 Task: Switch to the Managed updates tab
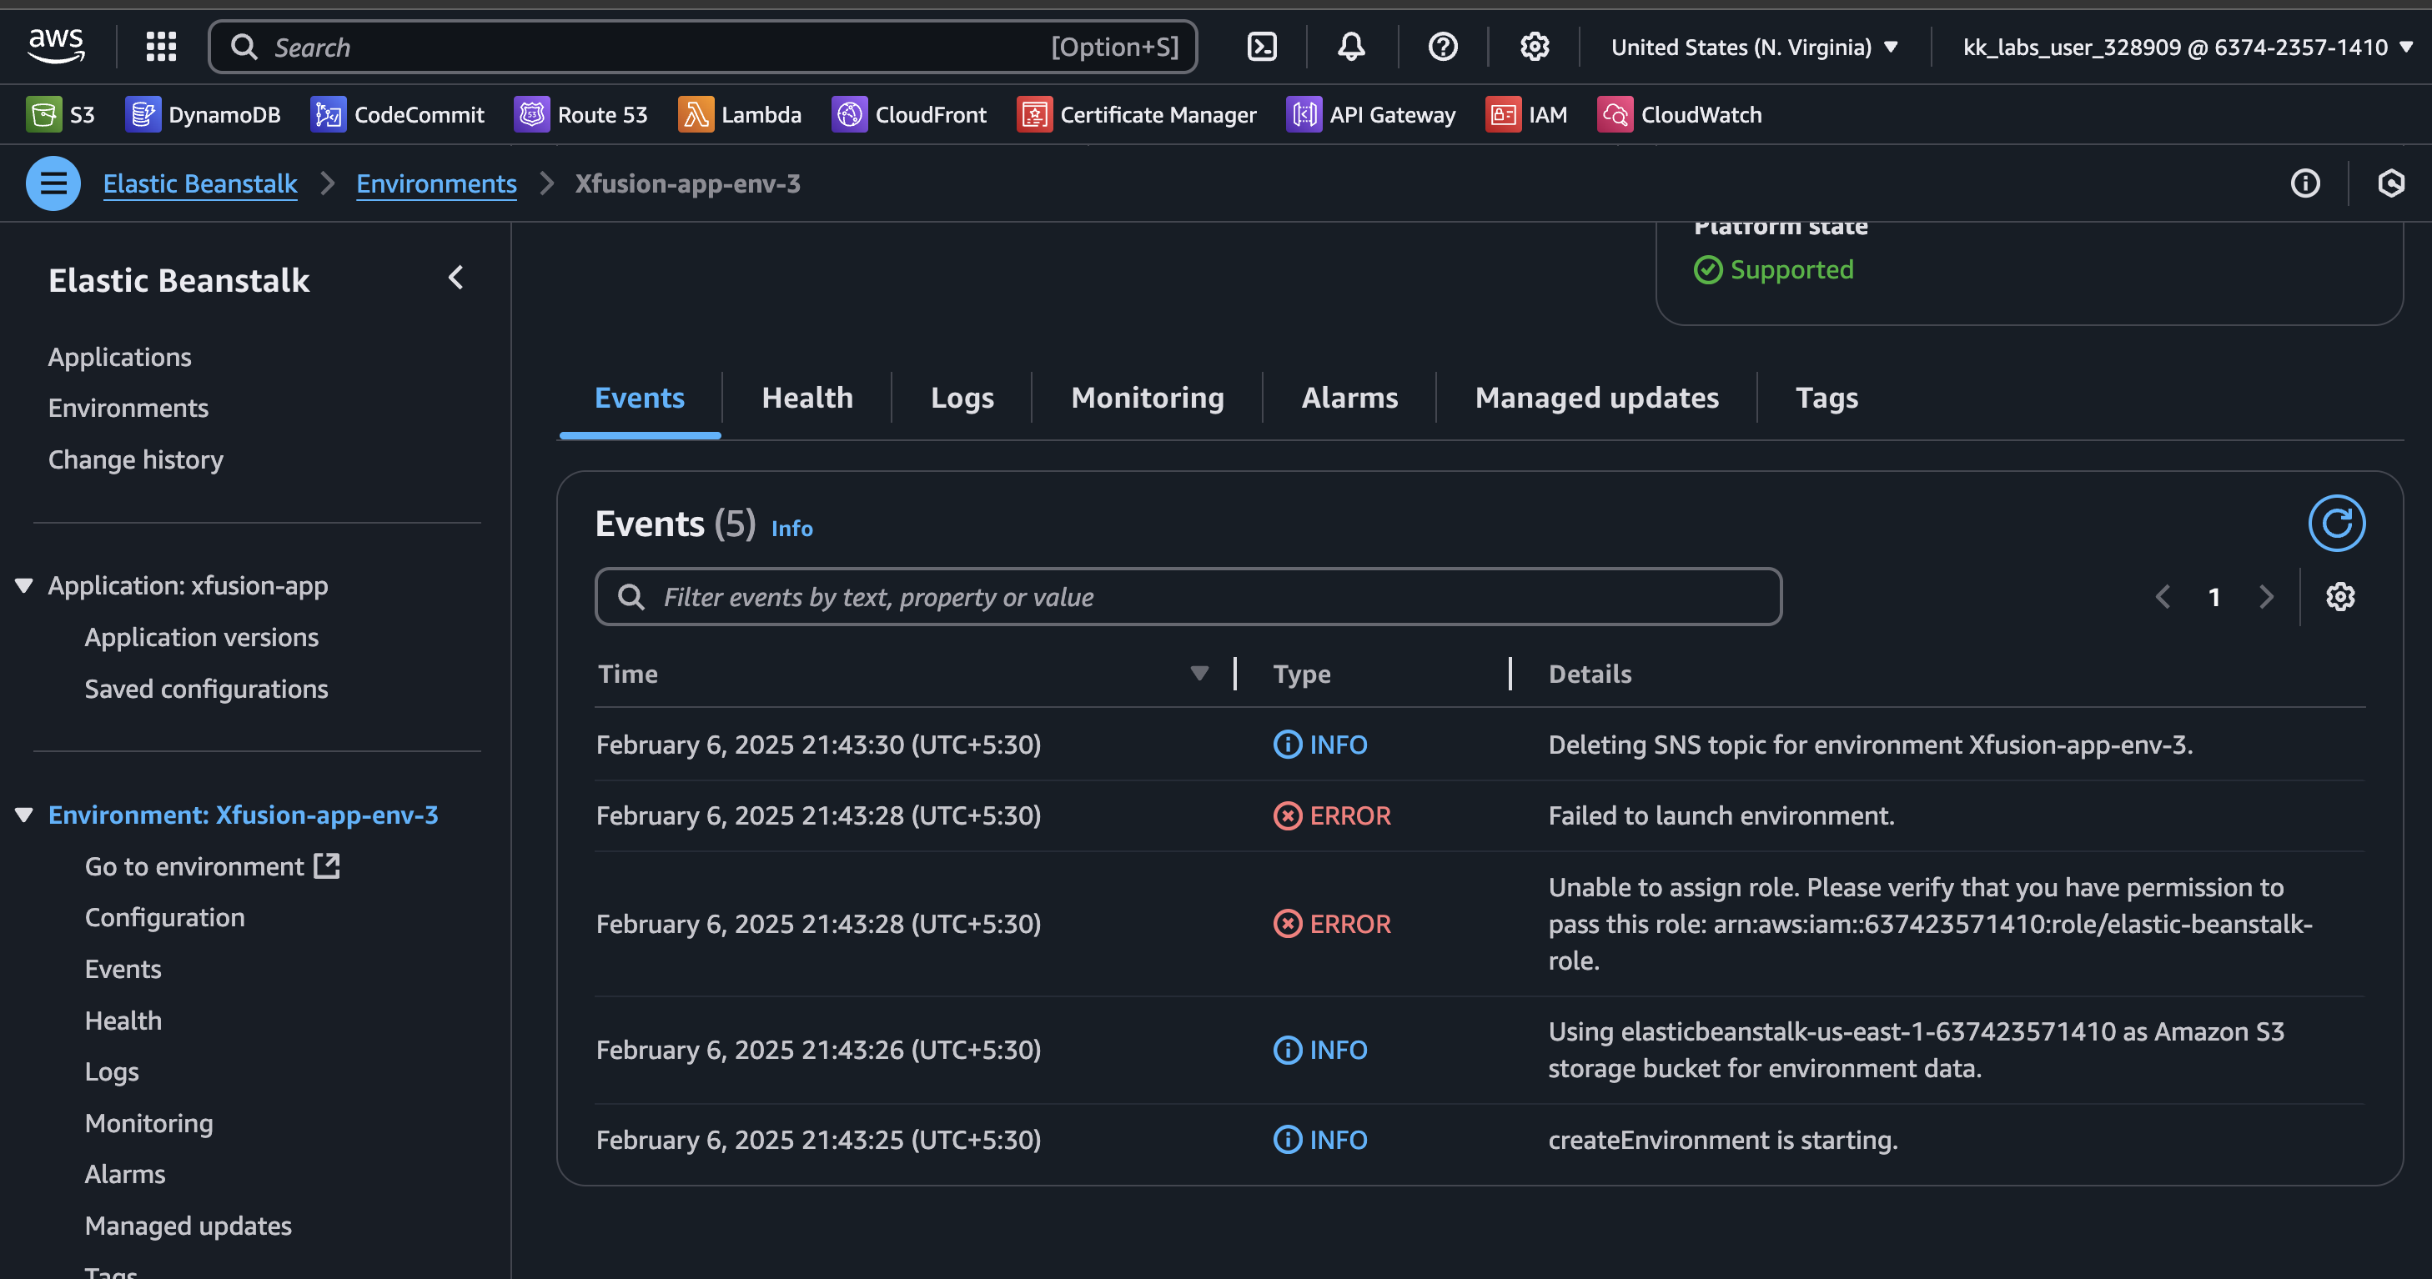point(1595,398)
